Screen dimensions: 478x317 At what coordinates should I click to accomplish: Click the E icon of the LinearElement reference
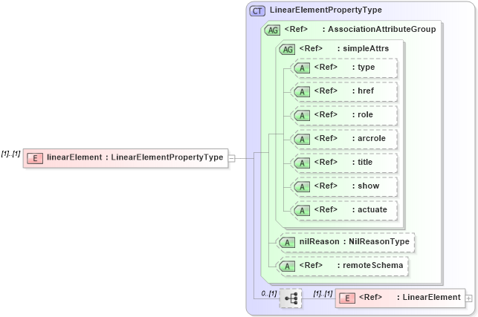point(347,298)
